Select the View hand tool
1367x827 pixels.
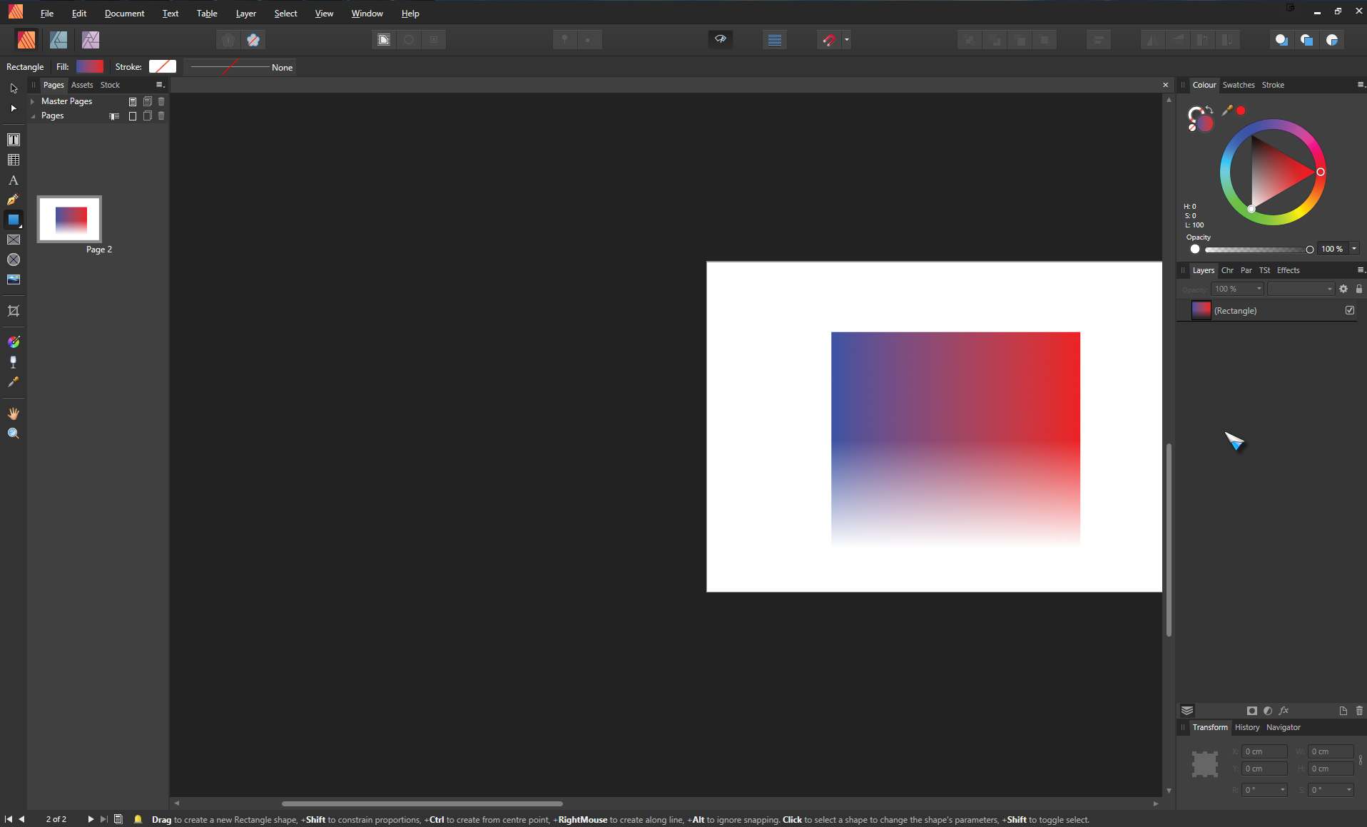[x=14, y=413]
